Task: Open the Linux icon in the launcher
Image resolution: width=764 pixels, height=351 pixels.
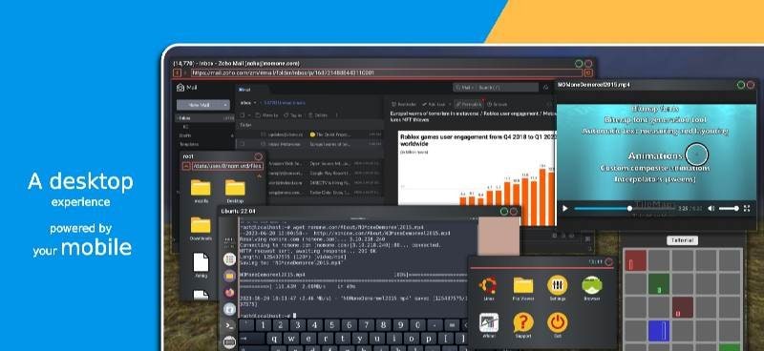Action: (x=488, y=285)
